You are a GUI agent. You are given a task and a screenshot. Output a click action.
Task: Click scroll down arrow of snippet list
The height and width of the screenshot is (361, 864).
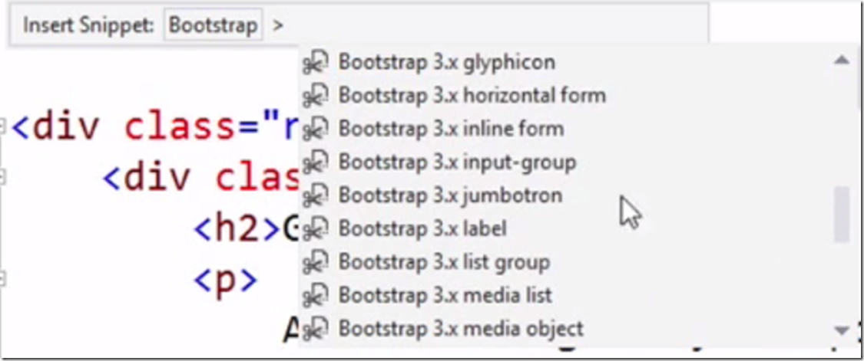tap(842, 330)
